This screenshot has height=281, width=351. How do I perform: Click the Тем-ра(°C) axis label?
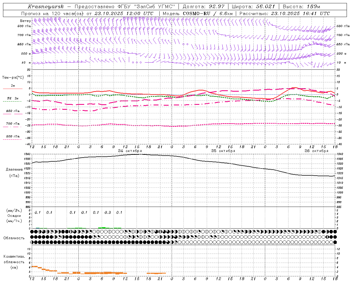[x=13, y=78]
